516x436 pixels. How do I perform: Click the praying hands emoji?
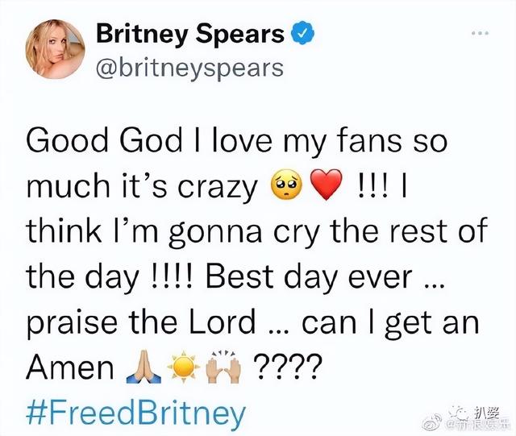pos(144,367)
